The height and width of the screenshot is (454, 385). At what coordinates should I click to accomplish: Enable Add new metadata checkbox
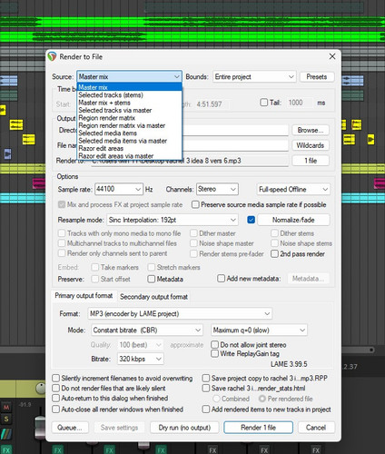221,279
